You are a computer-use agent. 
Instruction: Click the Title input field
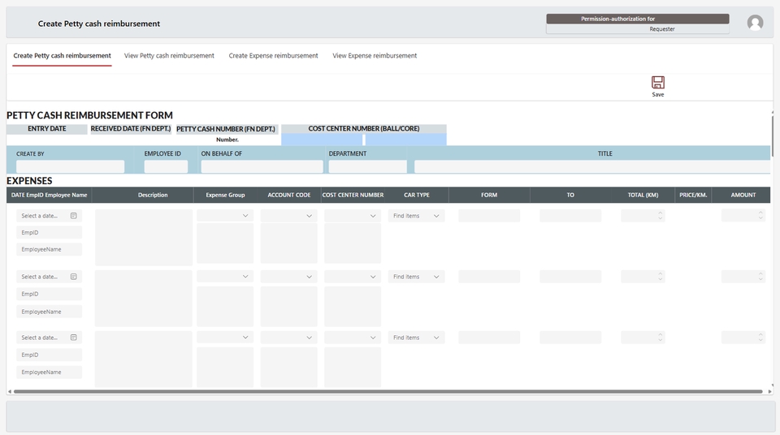coord(592,166)
